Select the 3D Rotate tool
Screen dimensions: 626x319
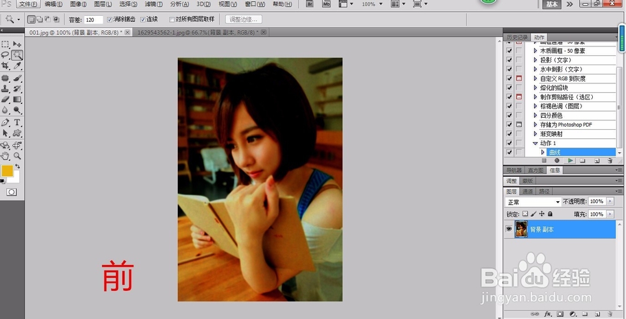[x=5, y=145]
